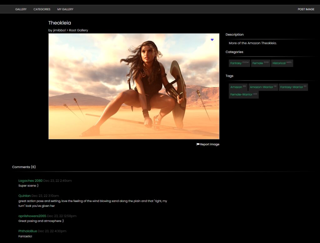The width and height of the screenshot is (320, 243).
Task: Click the PhthaloBlue commenter name
Action: pyautogui.click(x=27, y=231)
